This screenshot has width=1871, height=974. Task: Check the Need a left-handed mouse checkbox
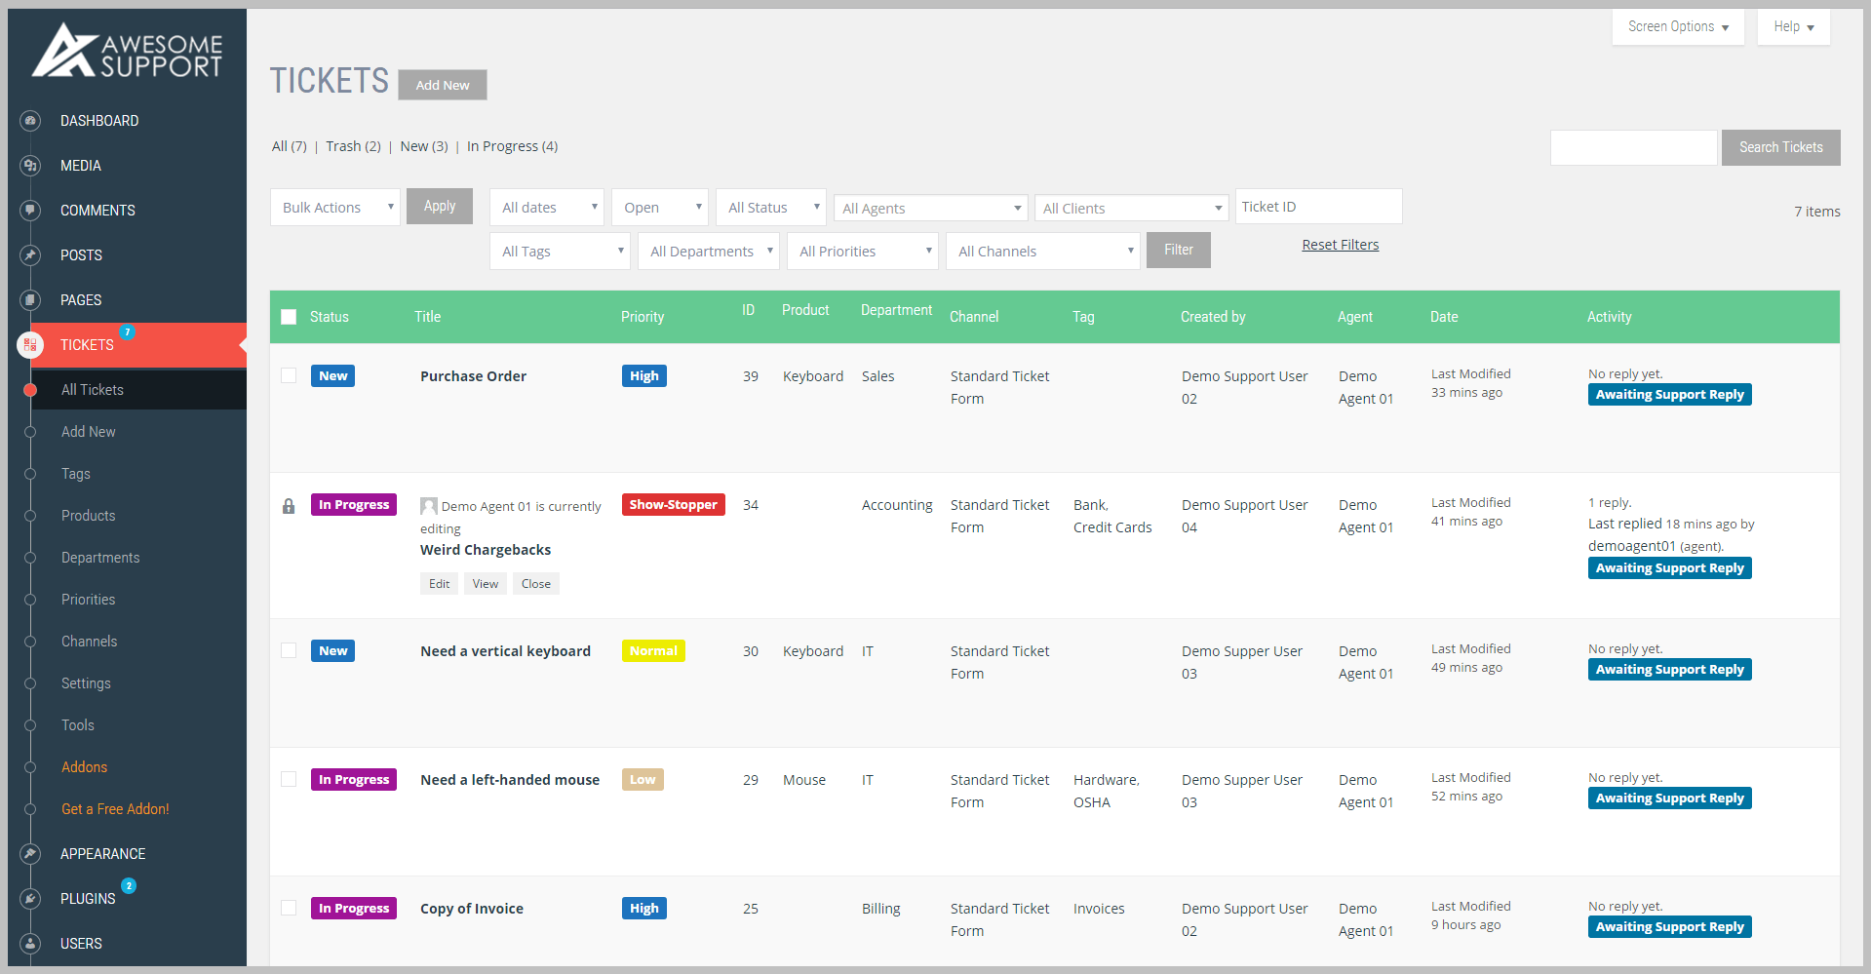click(x=289, y=779)
